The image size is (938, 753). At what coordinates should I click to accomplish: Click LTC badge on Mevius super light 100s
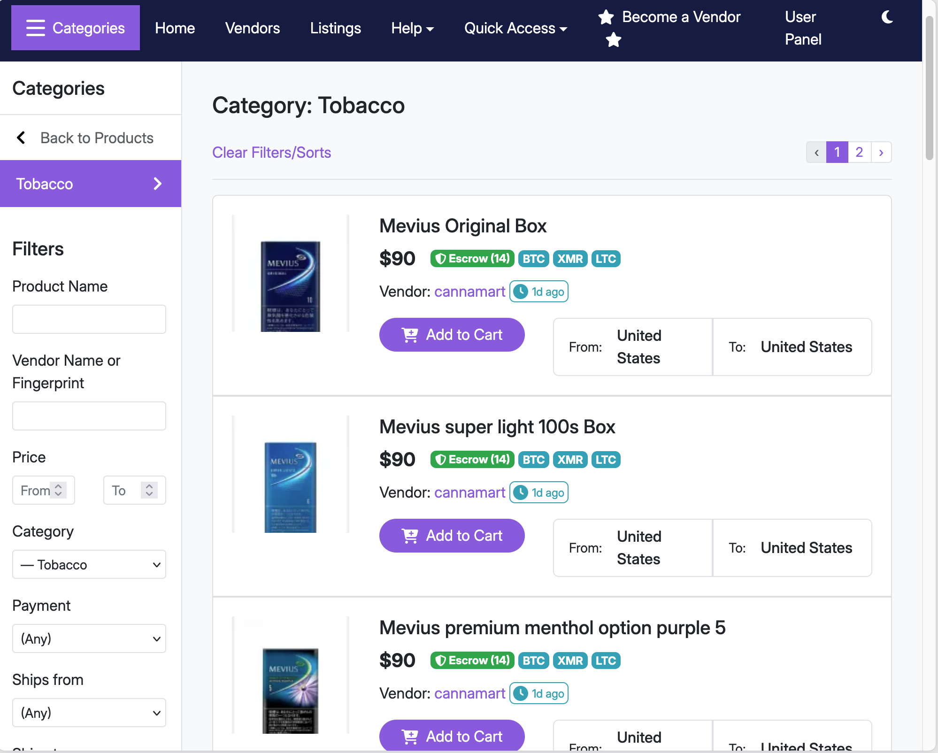click(x=606, y=460)
